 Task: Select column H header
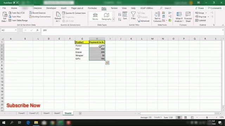97,39
